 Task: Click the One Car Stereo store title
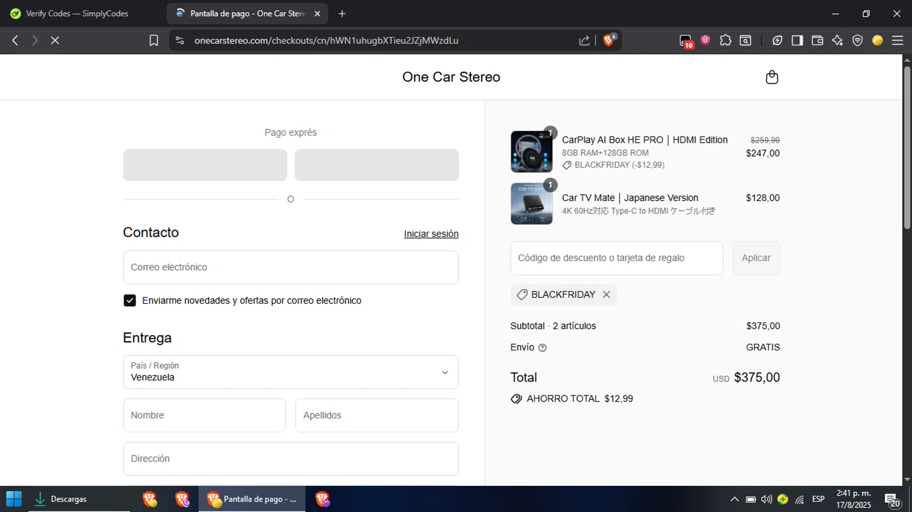[x=451, y=77]
